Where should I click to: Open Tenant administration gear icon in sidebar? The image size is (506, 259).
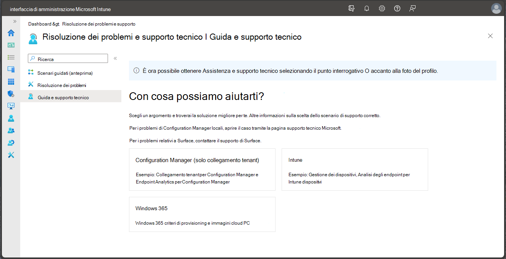(11, 143)
